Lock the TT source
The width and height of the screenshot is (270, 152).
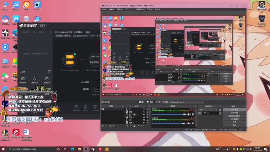(147, 109)
